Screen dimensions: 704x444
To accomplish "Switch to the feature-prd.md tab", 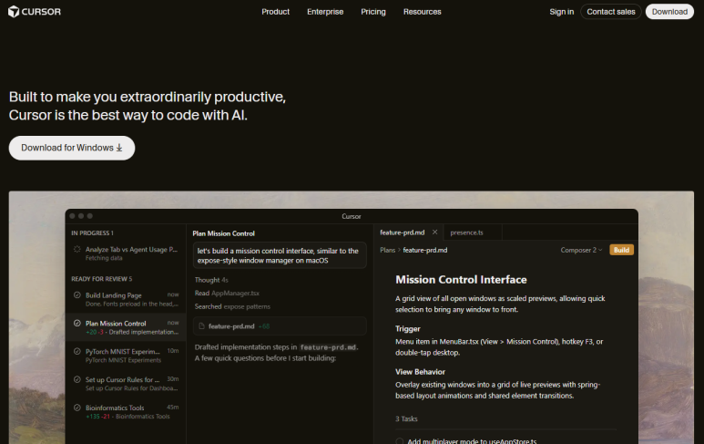I will (402, 232).
